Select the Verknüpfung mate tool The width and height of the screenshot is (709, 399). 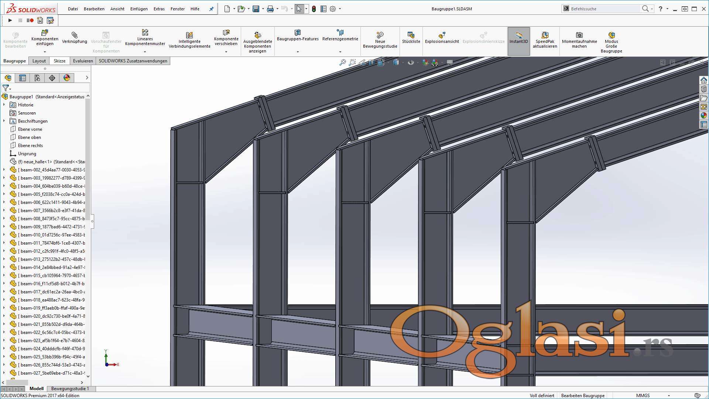74,35
